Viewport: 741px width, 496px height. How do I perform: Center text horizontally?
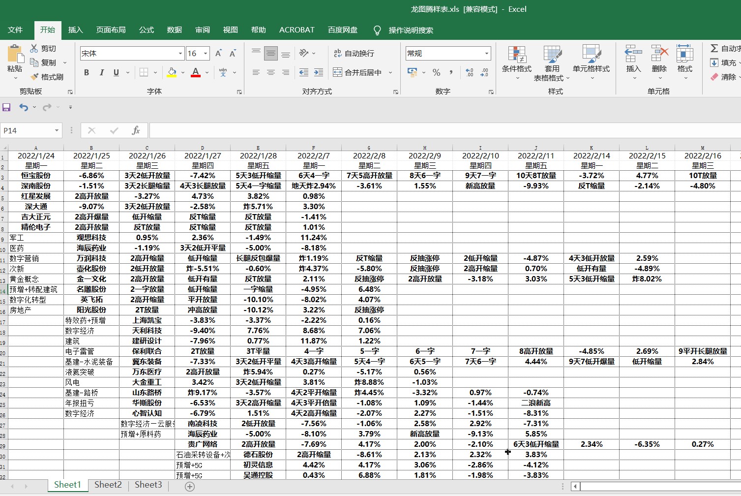pos(270,72)
